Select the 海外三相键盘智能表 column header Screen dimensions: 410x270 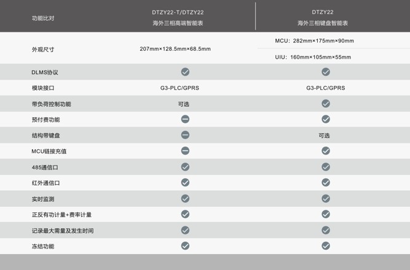point(323,23)
